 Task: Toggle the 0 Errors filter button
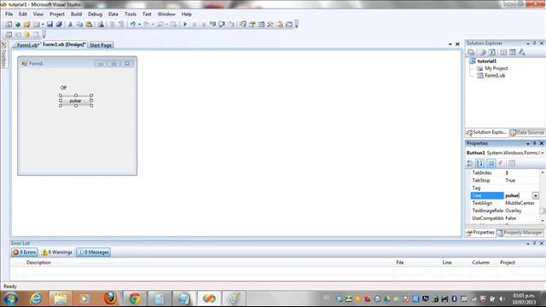coord(25,252)
